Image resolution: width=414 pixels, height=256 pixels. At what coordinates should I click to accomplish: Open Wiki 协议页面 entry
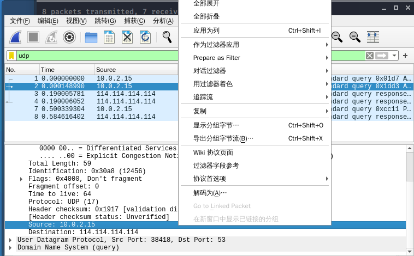point(255,153)
